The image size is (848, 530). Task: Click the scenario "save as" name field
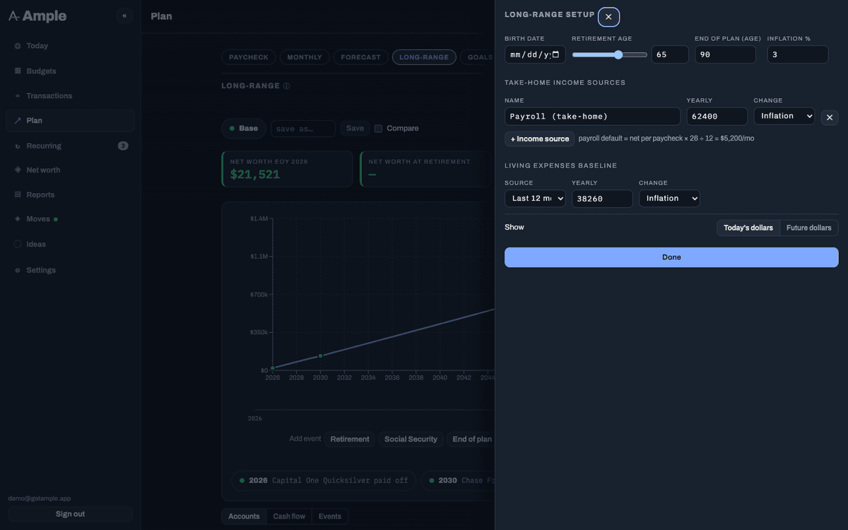click(x=303, y=129)
